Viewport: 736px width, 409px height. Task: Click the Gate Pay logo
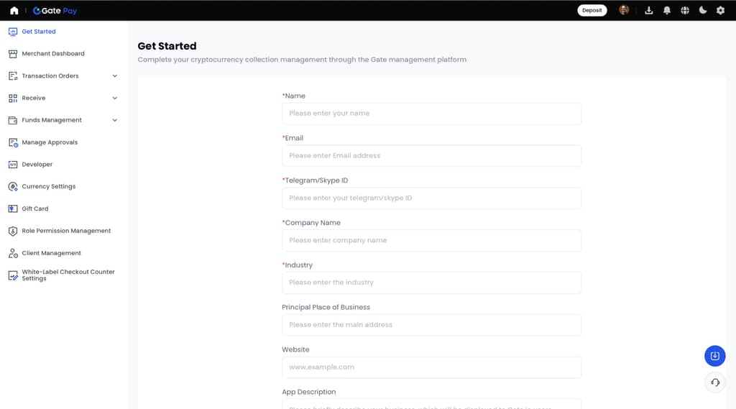(55, 11)
